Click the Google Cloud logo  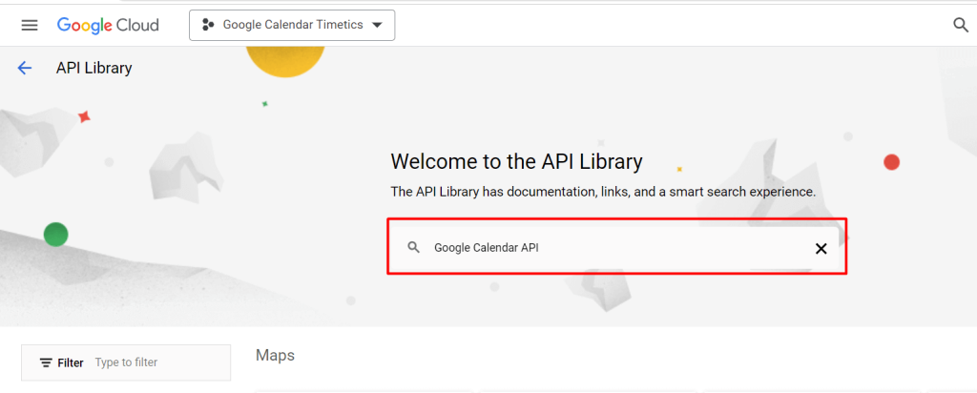coord(108,25)
